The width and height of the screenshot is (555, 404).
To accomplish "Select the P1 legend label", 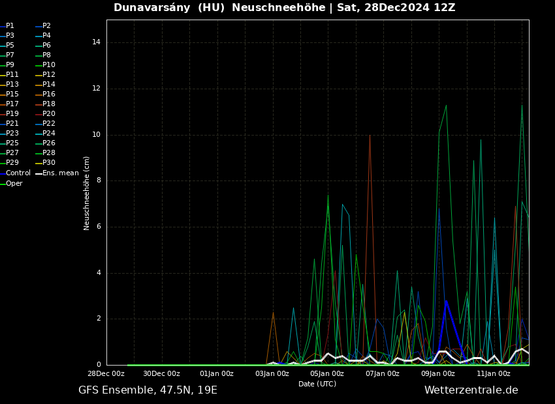I will pos(10,26).
